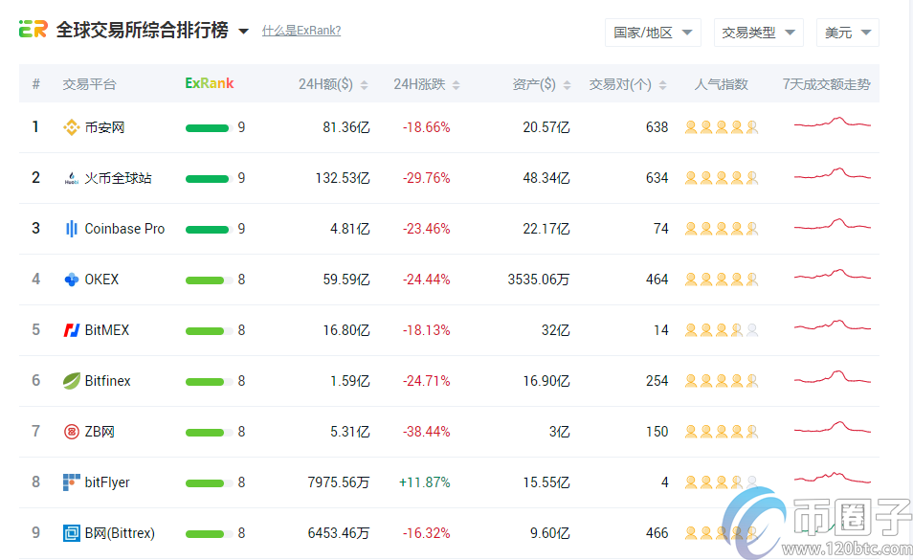
Task: Open the 国家/地区 dropdown filter
Action: click(653, 33)
